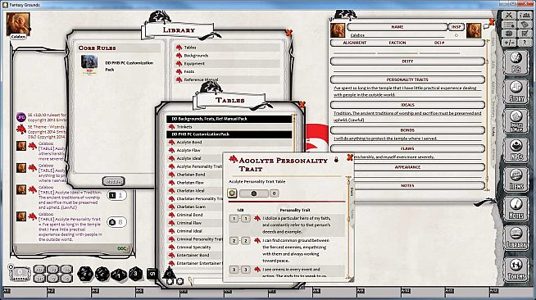
Task: Open the checklist effects tool button
Action: tap(525, 34)
